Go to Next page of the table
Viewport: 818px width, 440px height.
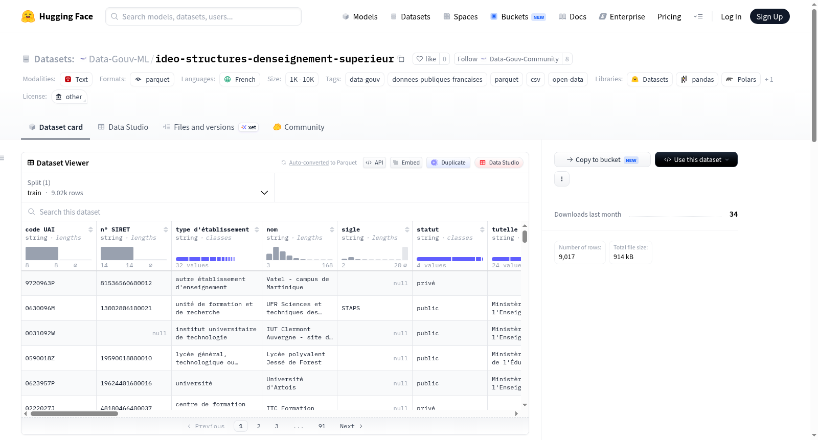tap(351, 426)
